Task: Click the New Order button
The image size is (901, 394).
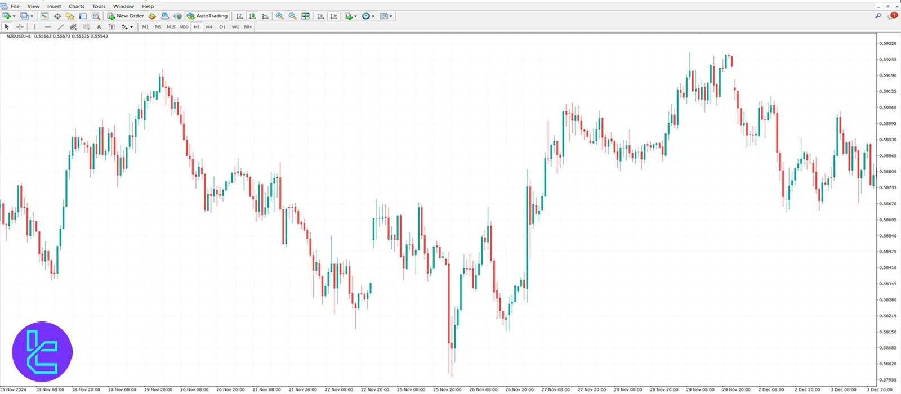Action: point(126,16)
